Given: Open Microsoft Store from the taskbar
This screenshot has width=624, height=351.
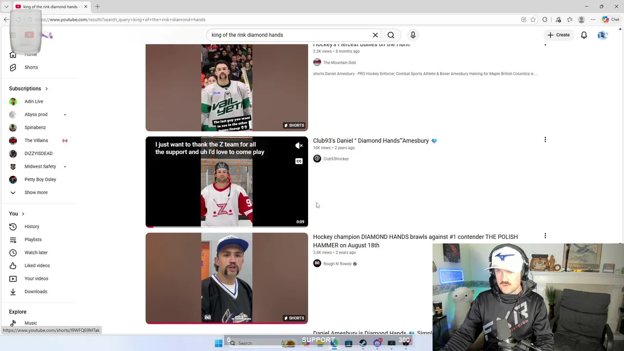Looking at the screenshot, I should [x=349, y=343].
